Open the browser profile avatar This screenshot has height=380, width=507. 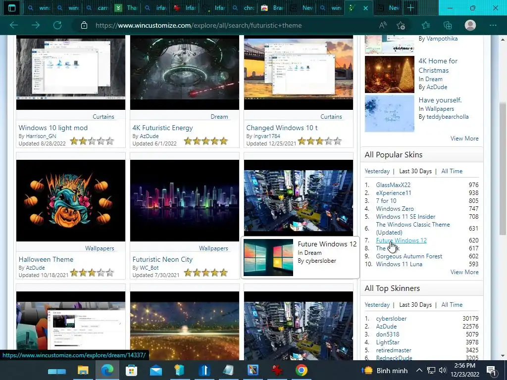470,25
